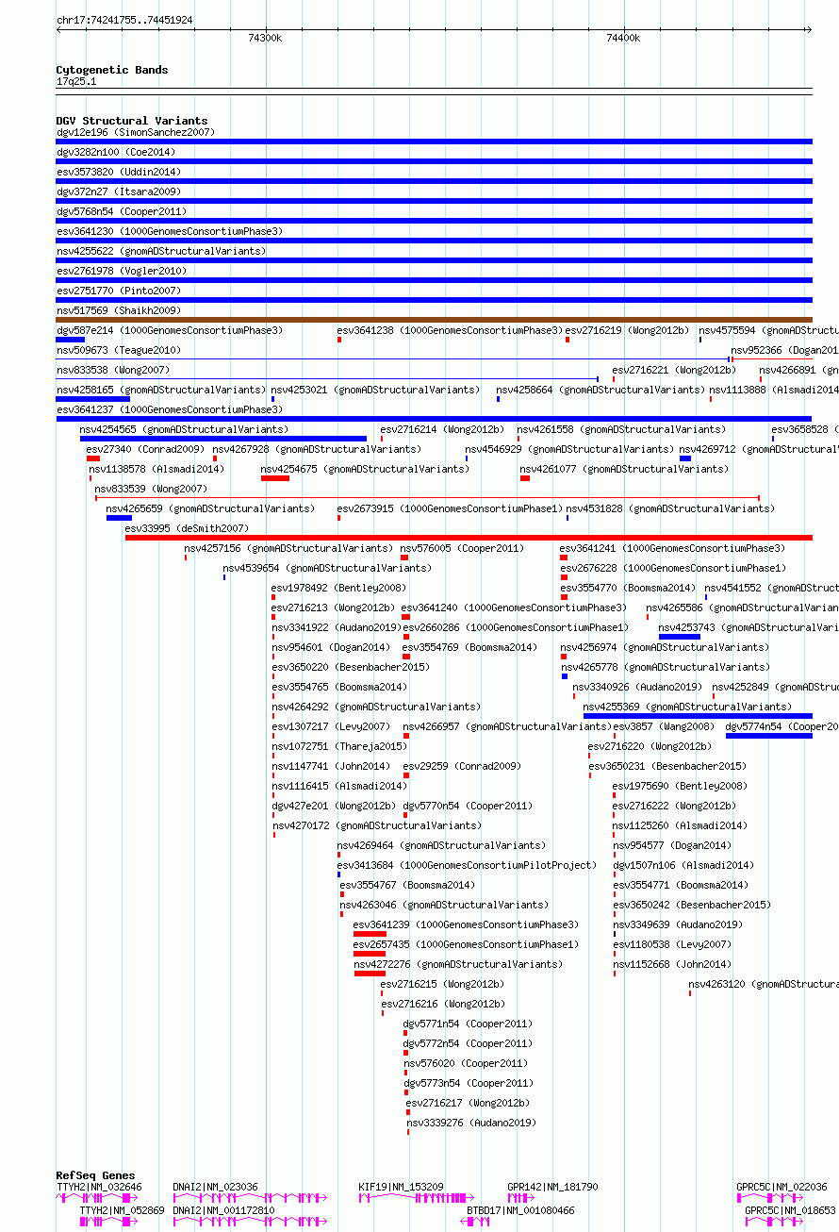Viewport: 839px width, 1232px height.
Task: Open esv2751770 (Pinto2007) label
Action: (x=119, y=291)
